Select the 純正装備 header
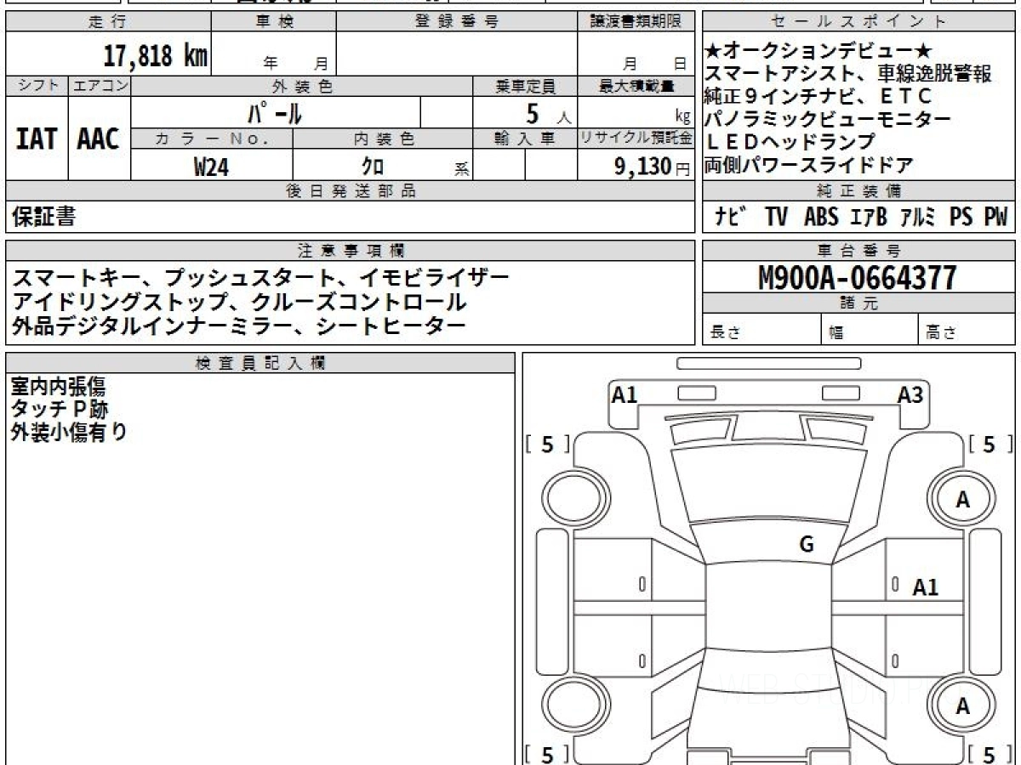This screenshot has width=1021, height=765. click(858, 191)
